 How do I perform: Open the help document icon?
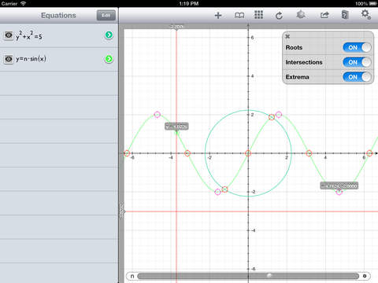click(345, 15)
